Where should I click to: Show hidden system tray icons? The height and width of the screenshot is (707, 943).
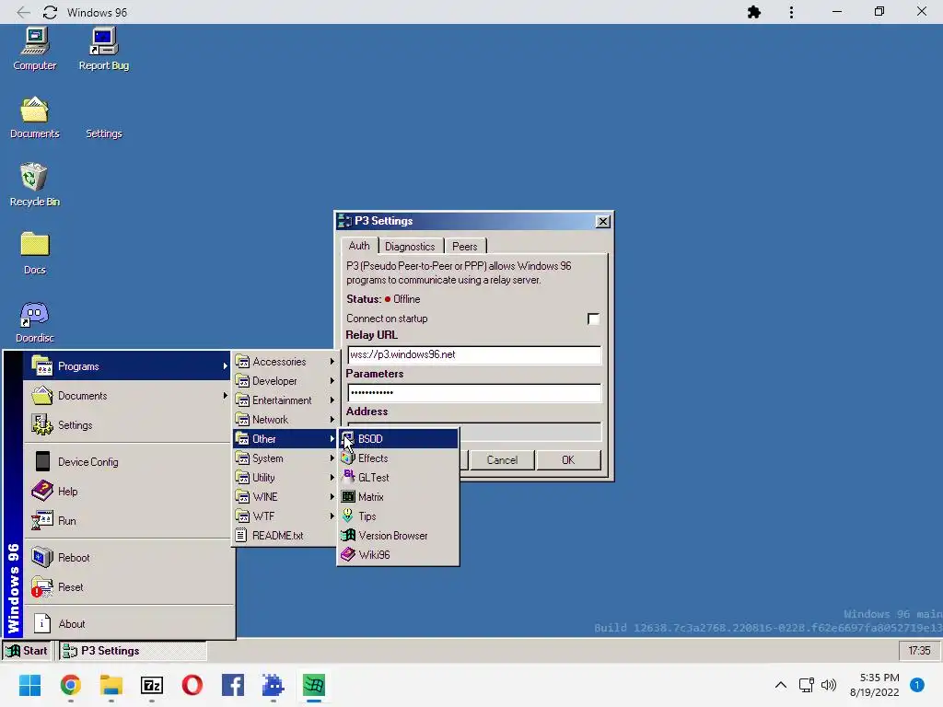[x=781, y=685]
